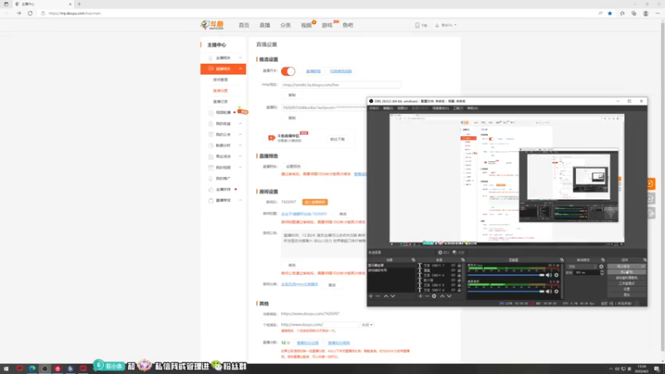Add a new source in OBS sources panel
665x374 pixels.
tap(421, 296)
